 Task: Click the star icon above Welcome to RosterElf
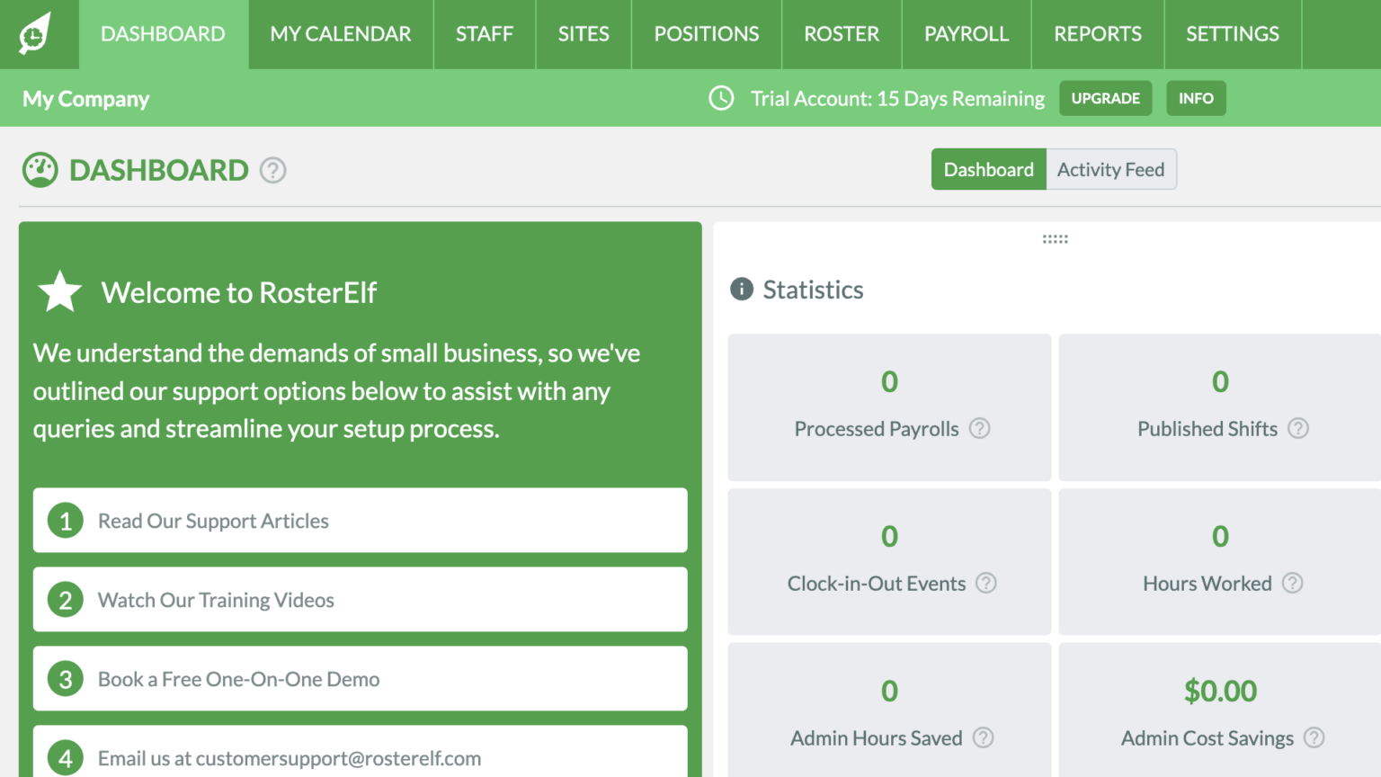pyautogui.click(x=58, y=290)
